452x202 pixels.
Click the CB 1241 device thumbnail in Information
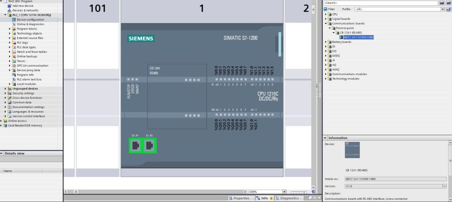coord(352,150)
